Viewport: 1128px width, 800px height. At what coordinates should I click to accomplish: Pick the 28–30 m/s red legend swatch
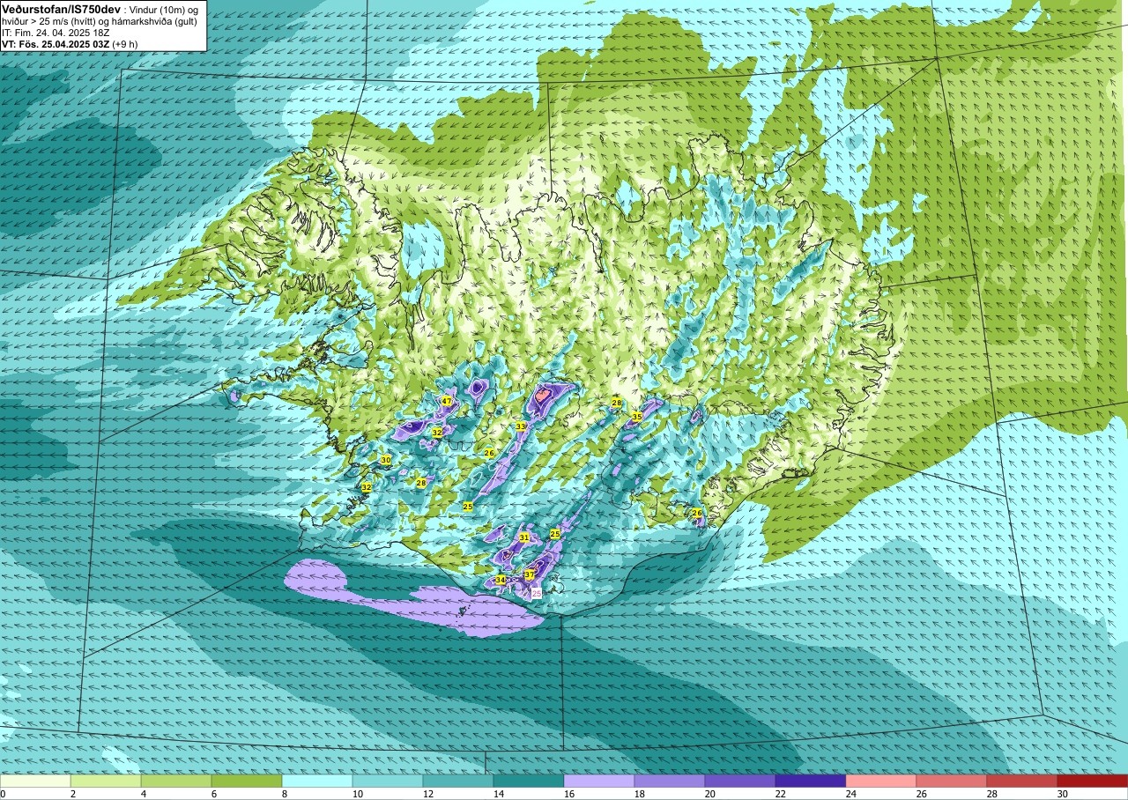click(x=1022, y=781)
